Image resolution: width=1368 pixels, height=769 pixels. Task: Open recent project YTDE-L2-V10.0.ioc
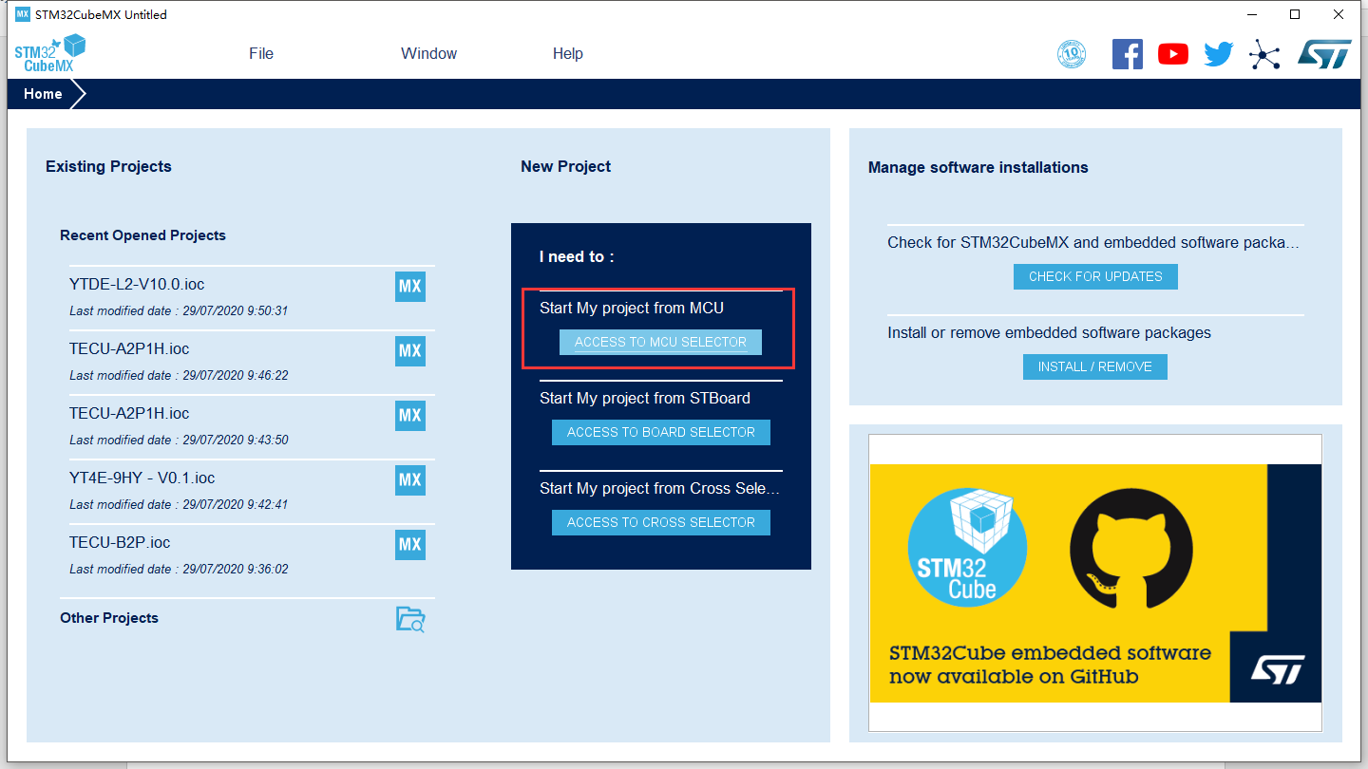(137, 284)
